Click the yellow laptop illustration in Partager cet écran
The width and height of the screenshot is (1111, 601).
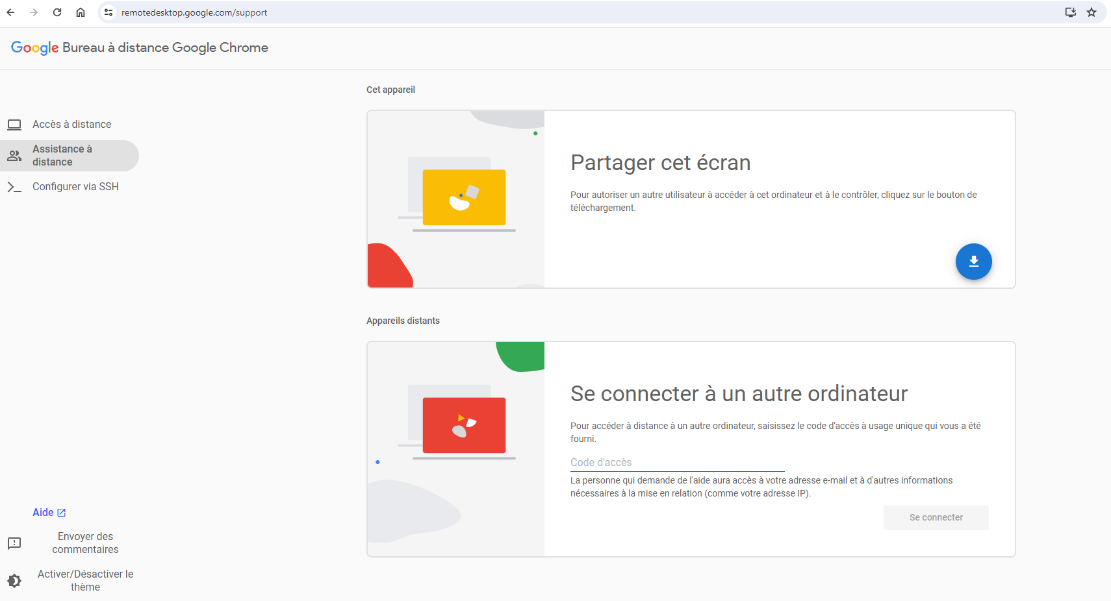(463, 198)
